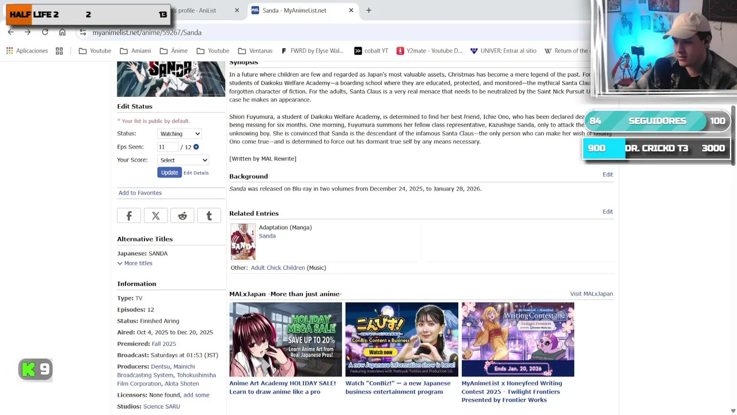Open the Aplicaciones apps grid
737x415 pixels.
[x=26, y=51]
